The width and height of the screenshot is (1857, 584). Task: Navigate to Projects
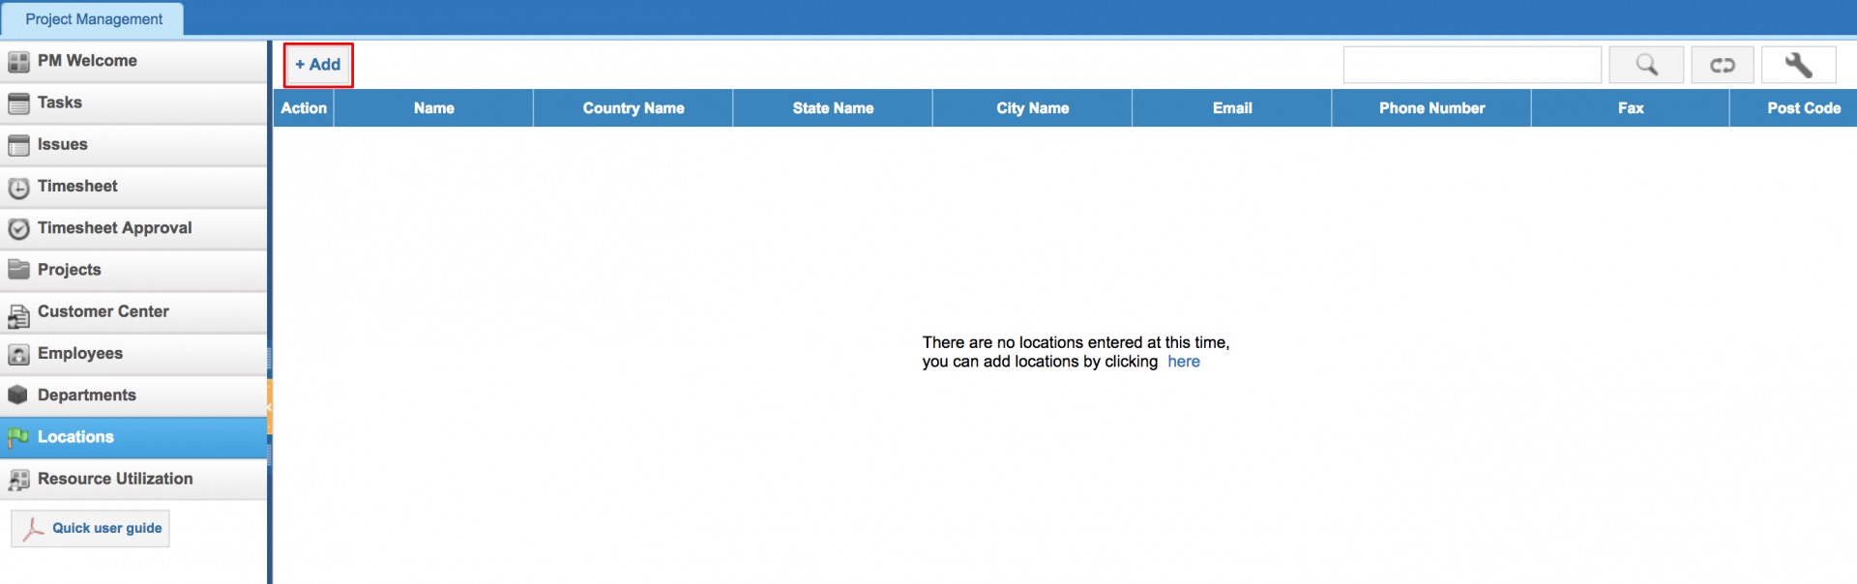coord(133,270)
